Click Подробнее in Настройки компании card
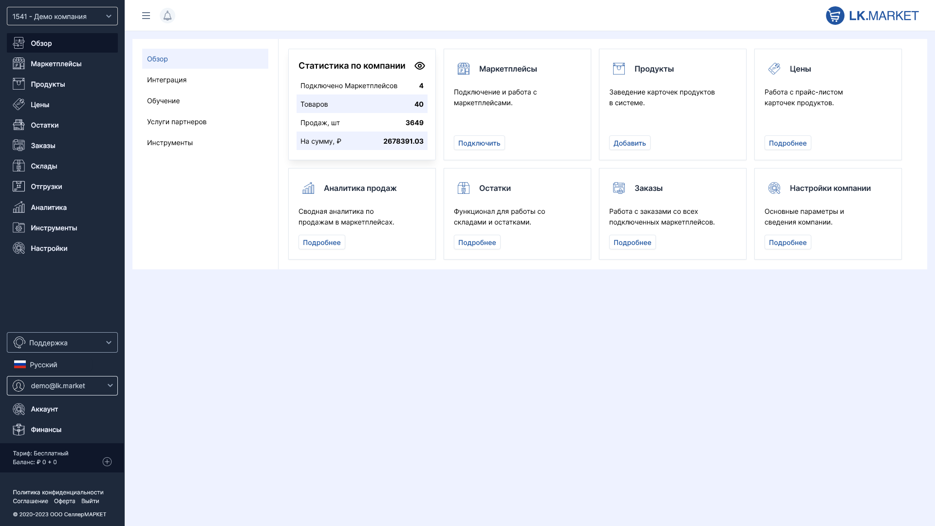 pyautogui.click(x=787, y=243)
